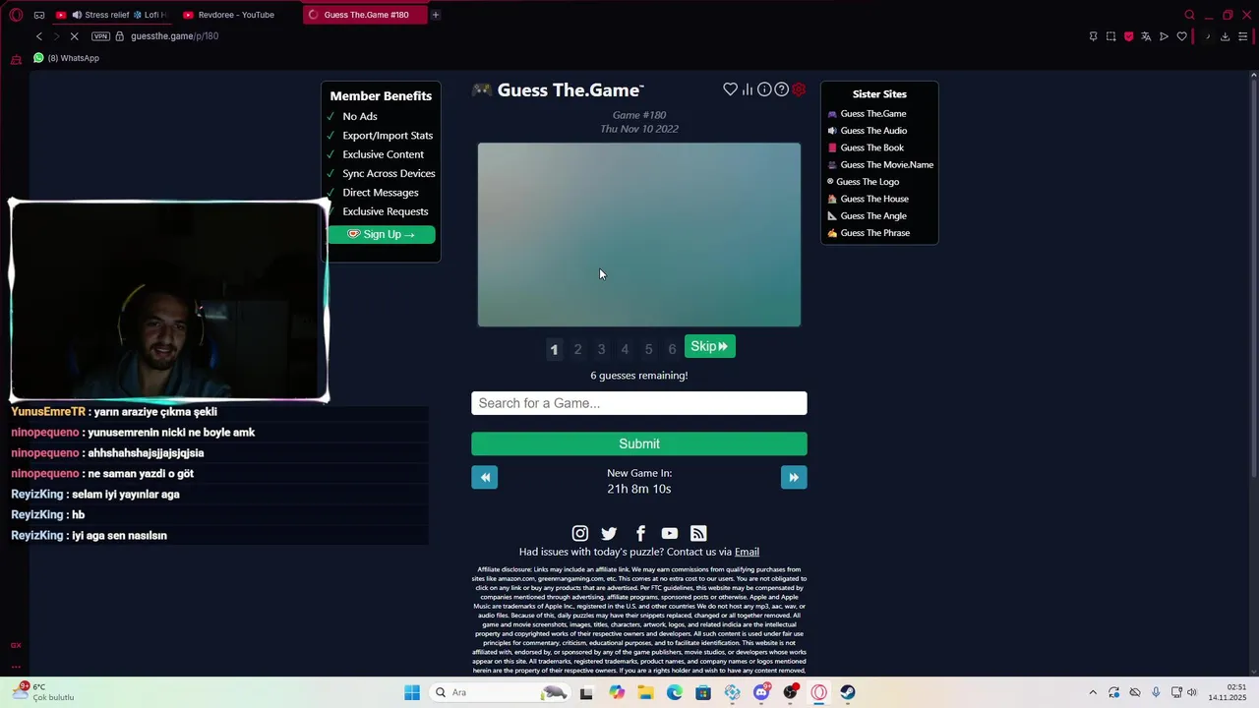Open the easy setup sliders icon
The height and width of the screenshot is (708, 1259).
coord(1242,36)
